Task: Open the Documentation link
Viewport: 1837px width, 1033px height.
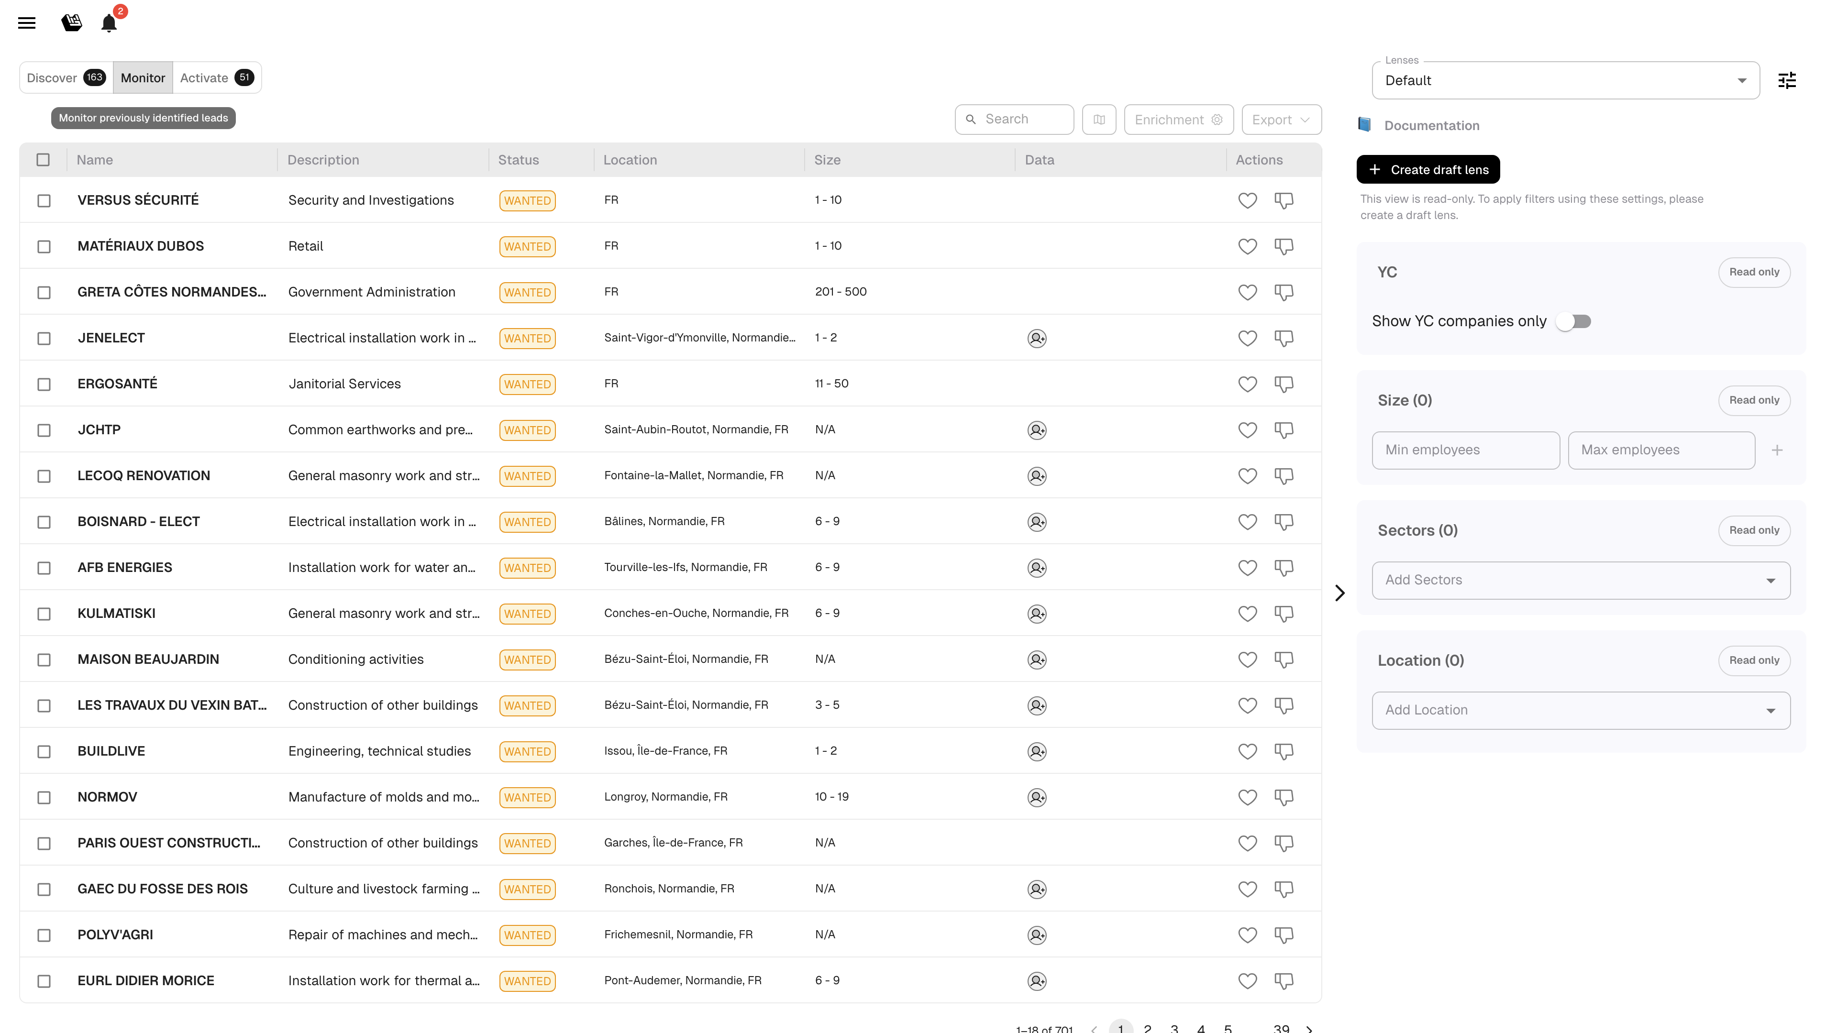Action: click(x=1431, y=125)
